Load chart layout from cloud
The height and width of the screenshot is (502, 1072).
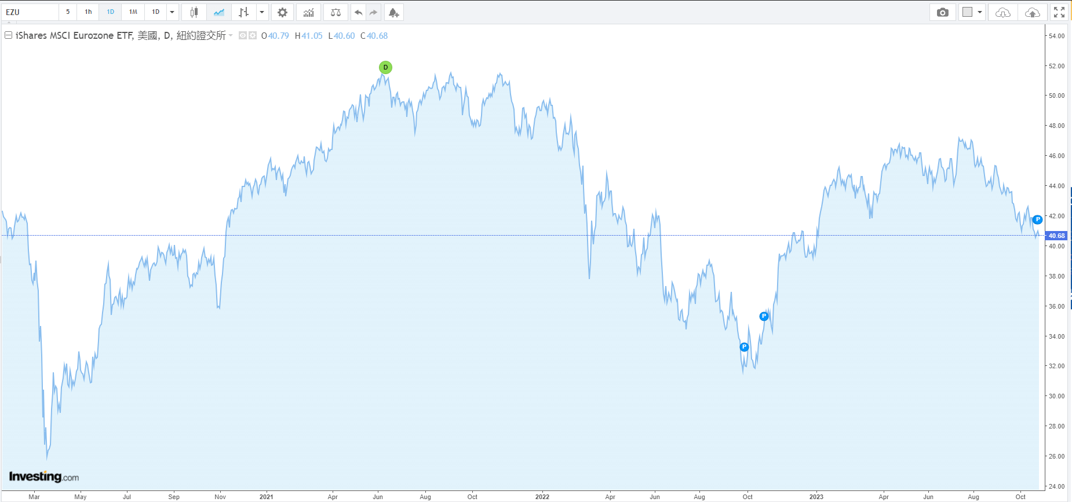tap(1003, 12)
